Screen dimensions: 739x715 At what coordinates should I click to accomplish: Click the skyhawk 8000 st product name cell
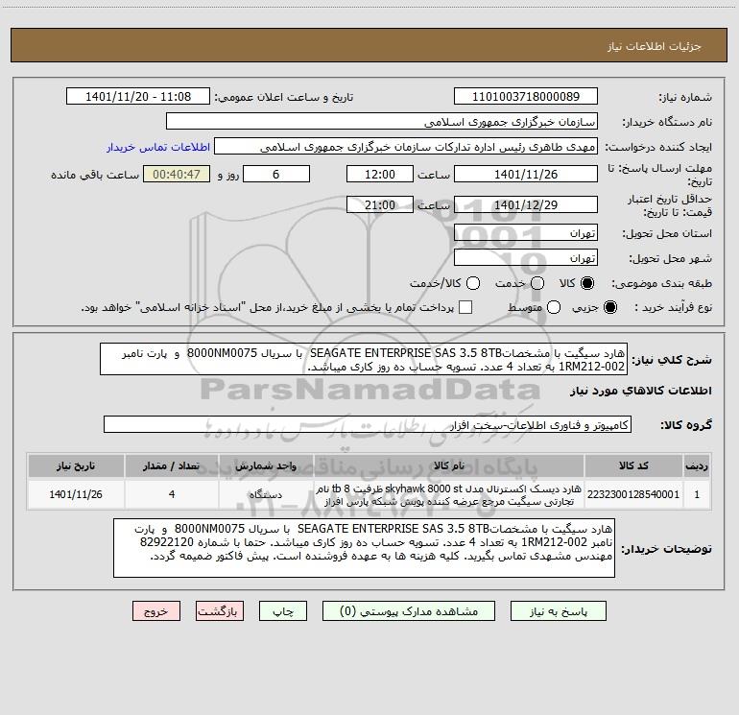point(449,494)
